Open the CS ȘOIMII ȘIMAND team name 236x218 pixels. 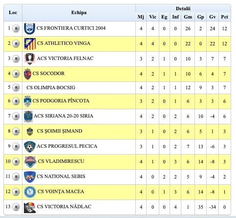(60, 131)
